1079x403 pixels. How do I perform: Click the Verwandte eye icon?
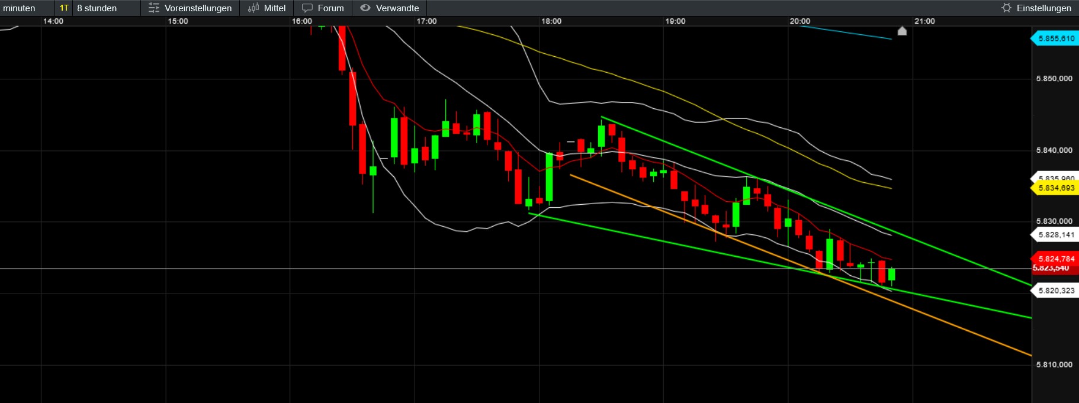(x=365, y=8)
